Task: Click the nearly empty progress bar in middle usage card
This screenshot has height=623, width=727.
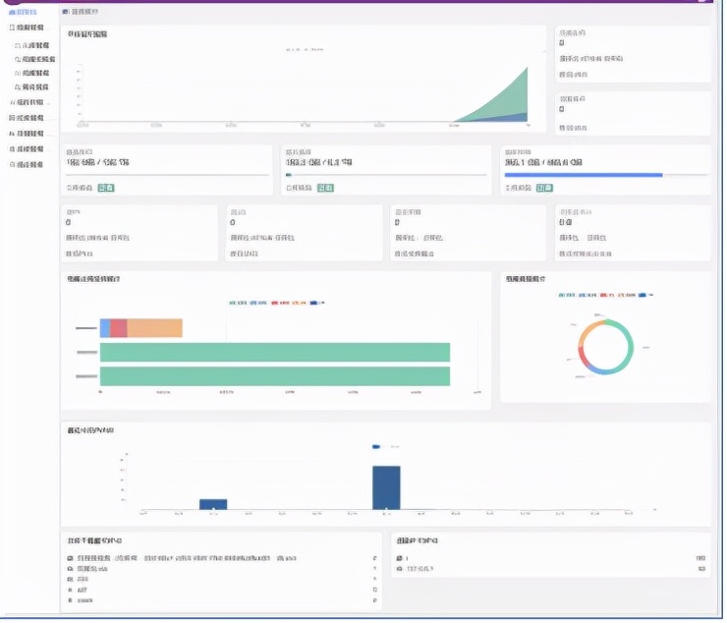Action: click(387, 175)
